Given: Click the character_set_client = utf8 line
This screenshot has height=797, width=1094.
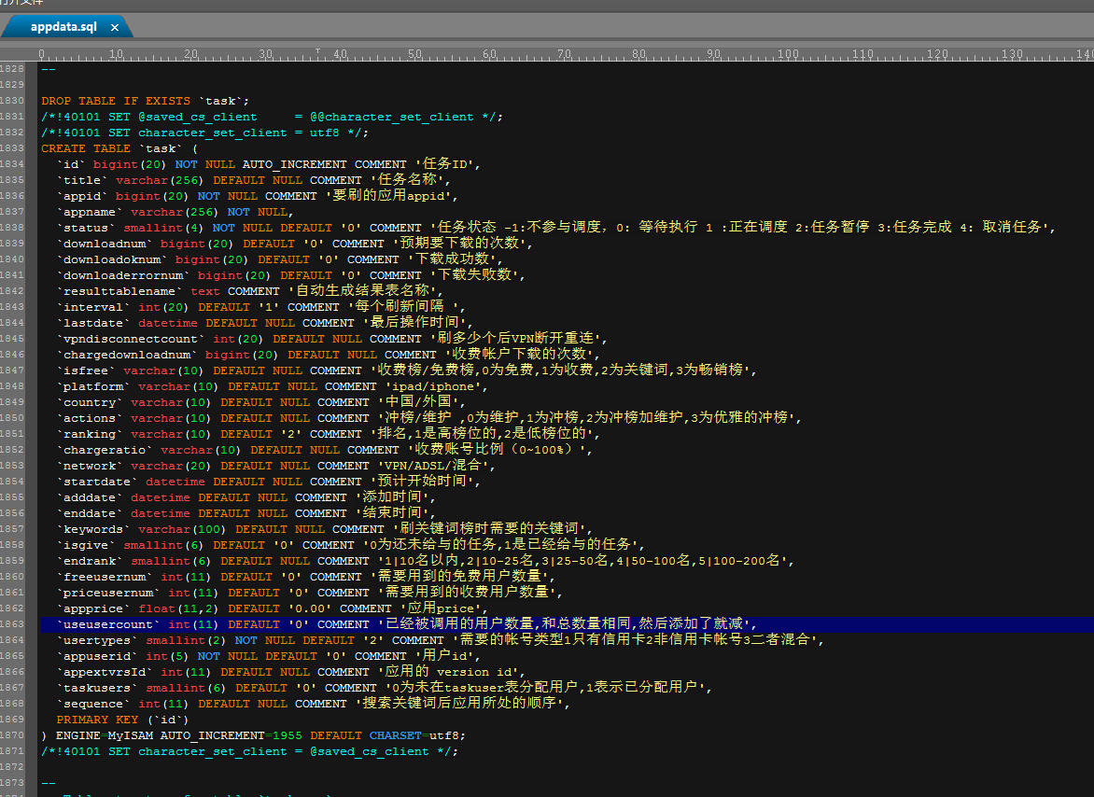Looking at the screenshot, I should point(205,133).
